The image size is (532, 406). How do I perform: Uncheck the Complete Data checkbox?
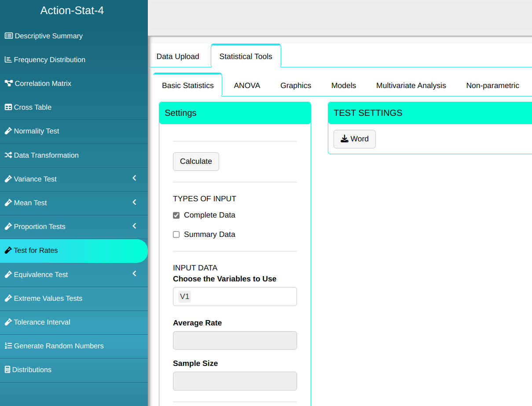[176, 215]
